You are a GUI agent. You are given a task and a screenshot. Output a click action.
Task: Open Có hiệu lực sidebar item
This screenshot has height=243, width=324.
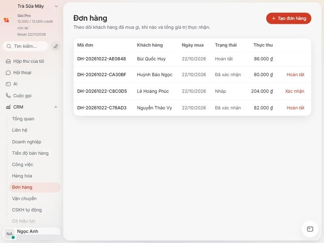pyautogui.click(x=24, y=221)
